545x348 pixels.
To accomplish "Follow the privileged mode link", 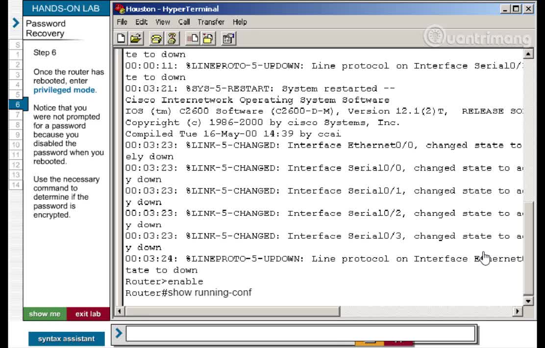I will pyautogui.click(x=64, y=90).
